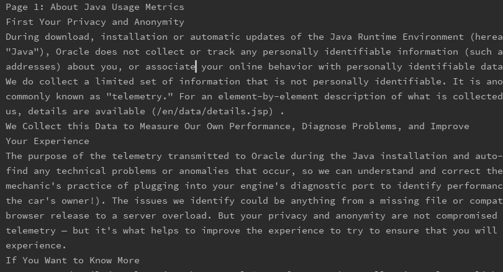The image size is (503, 272).
Task: Click the heading 'Page 1: About Java Usage Metrics'
Action: [95, 7]
